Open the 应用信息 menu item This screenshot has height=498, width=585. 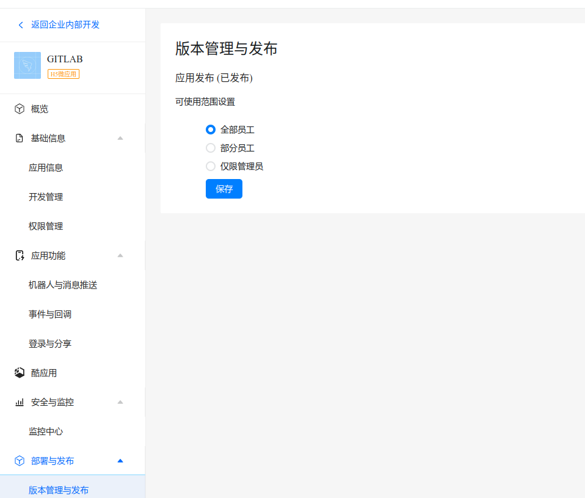(46, 167)
